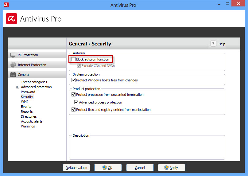Select Advanced protection in the tree
Screen dimensions: 248x176
click(37, 87)
